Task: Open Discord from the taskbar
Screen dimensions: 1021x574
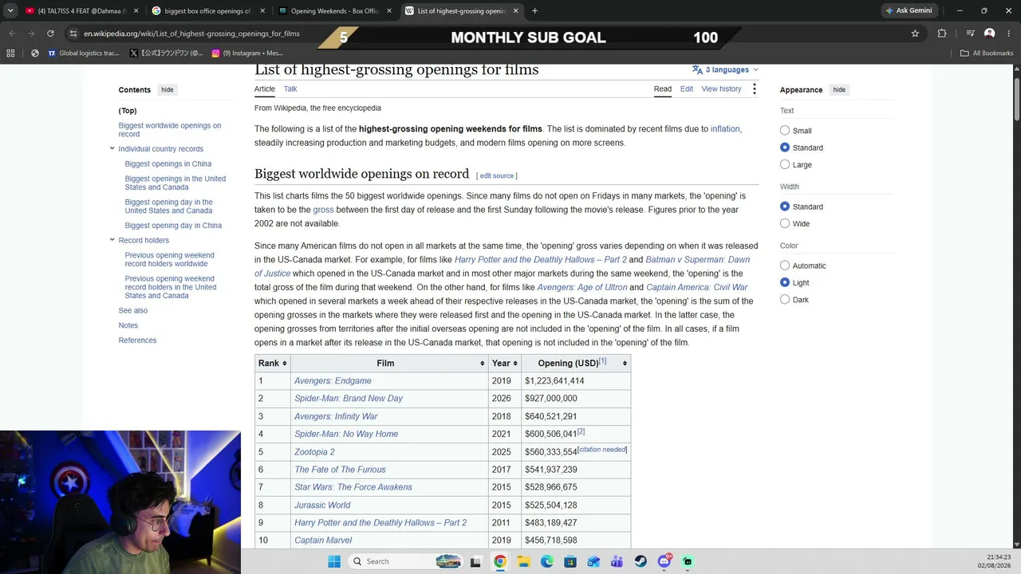Action: tap(664, 561)
